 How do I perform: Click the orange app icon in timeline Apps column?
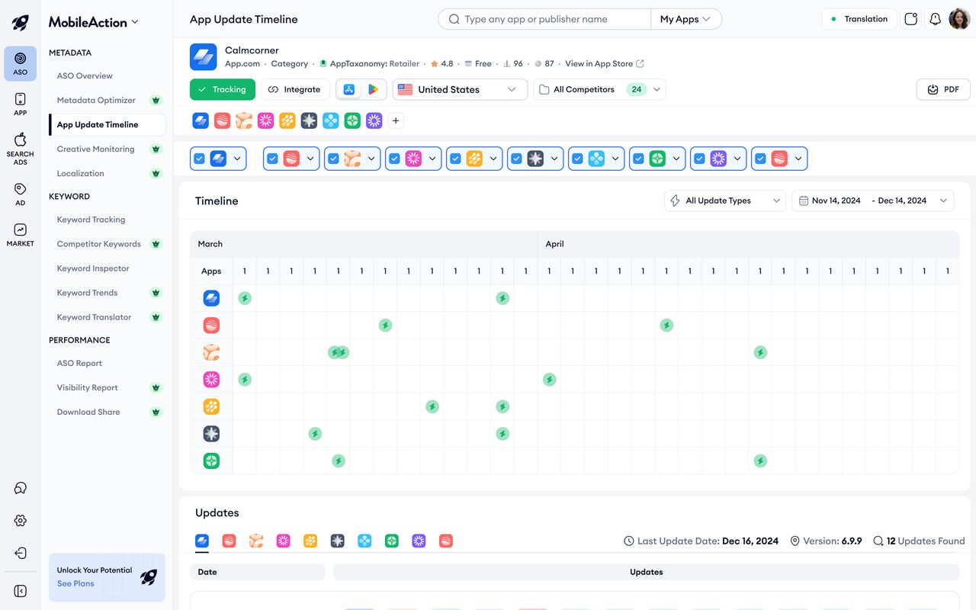[x=211, y=406]
